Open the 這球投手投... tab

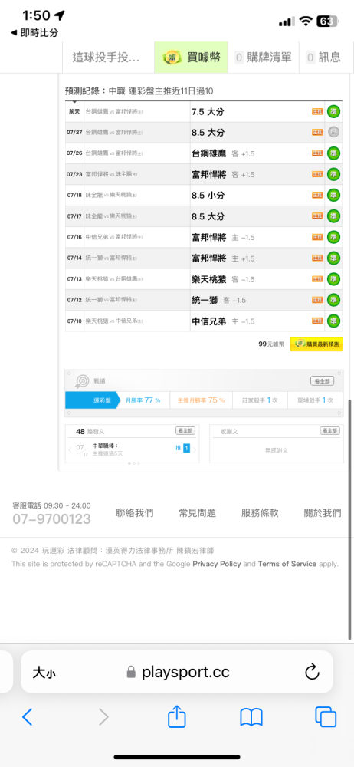(x=106, y=58)
